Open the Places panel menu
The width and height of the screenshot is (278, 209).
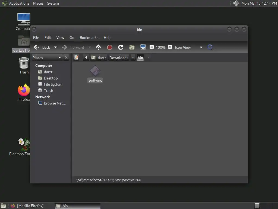coord(38,3)
